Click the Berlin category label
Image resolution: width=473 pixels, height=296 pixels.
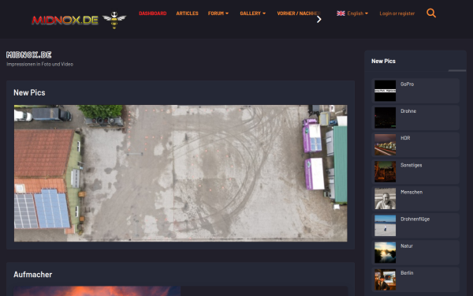[407, 273]
